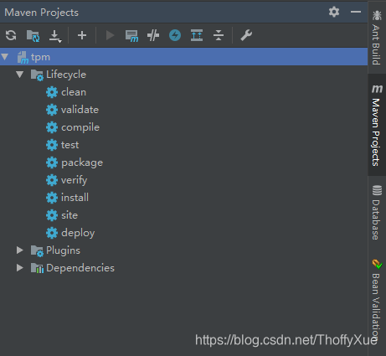
Task: Expand the Dependencies node
Action: point(19,268)
